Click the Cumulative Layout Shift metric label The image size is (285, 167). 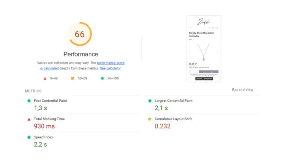click(173, 119)
